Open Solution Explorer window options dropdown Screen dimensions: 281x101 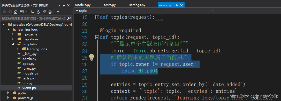(59, 5)
